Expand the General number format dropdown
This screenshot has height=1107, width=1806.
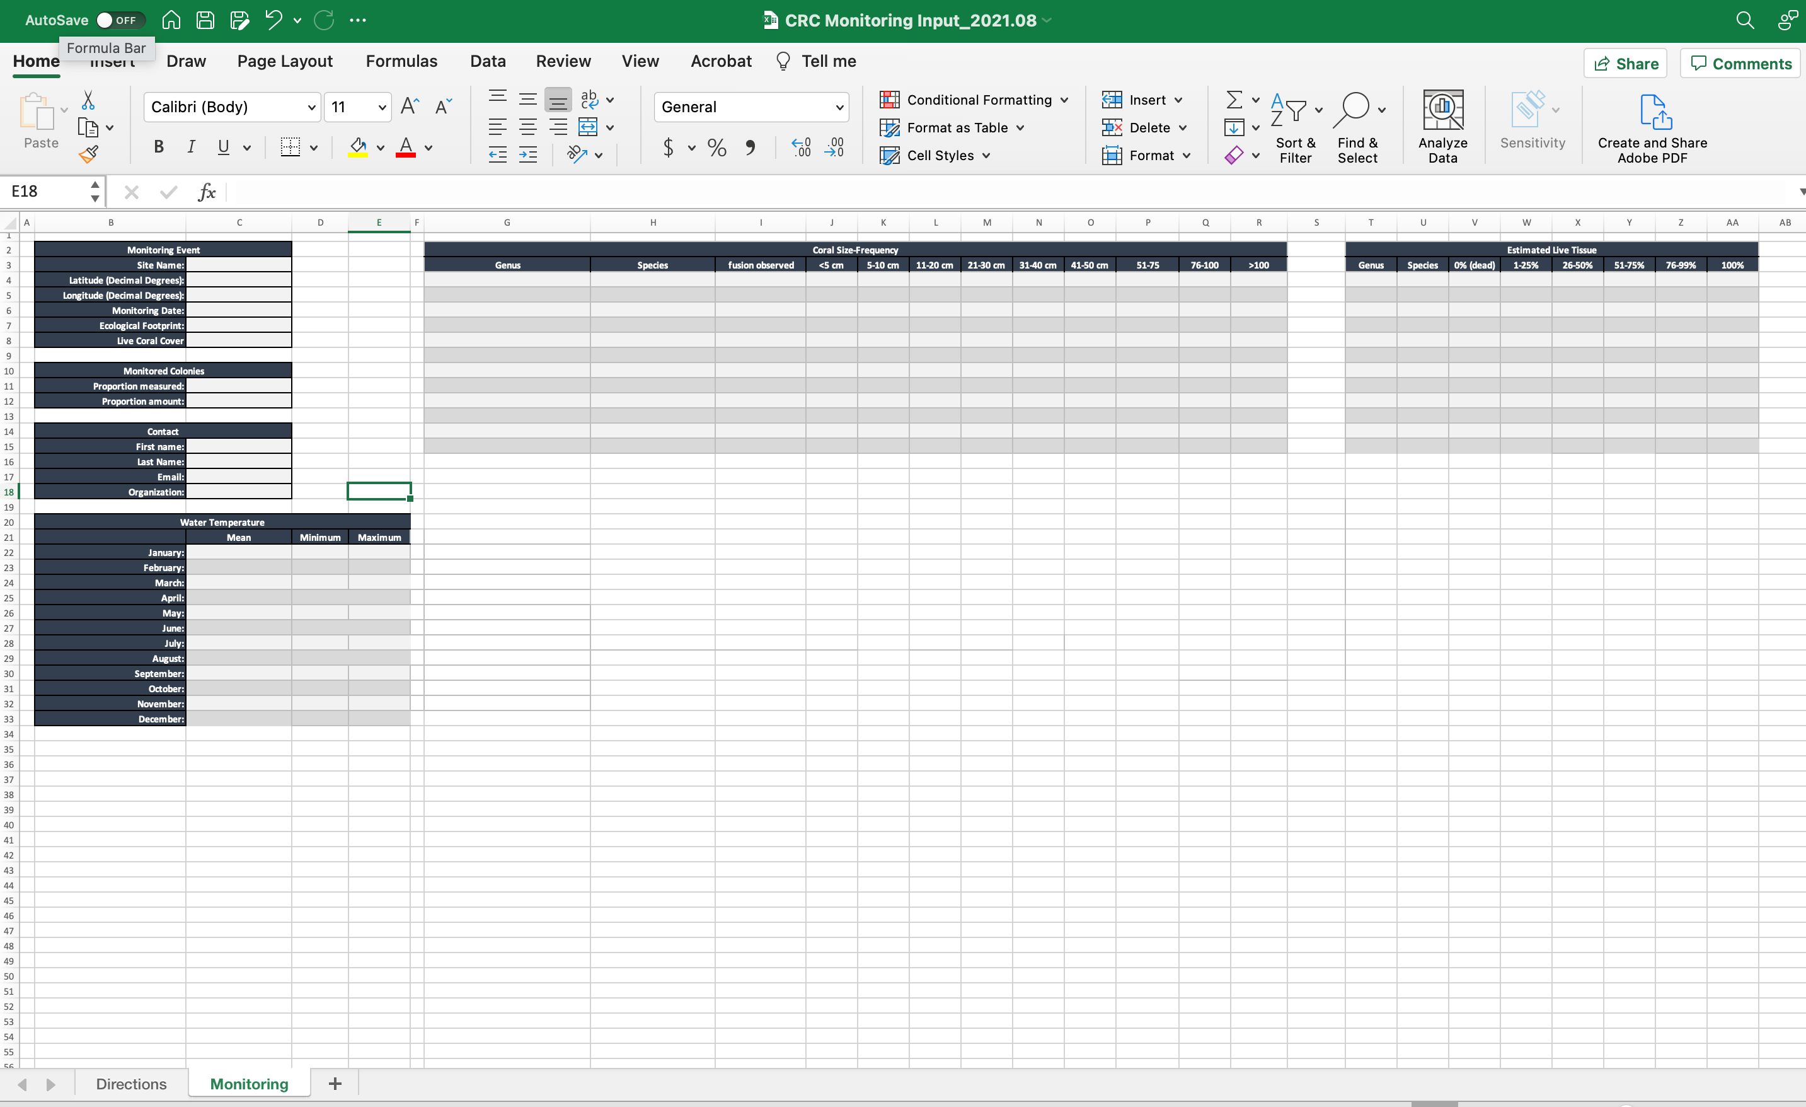coord(839,107)
